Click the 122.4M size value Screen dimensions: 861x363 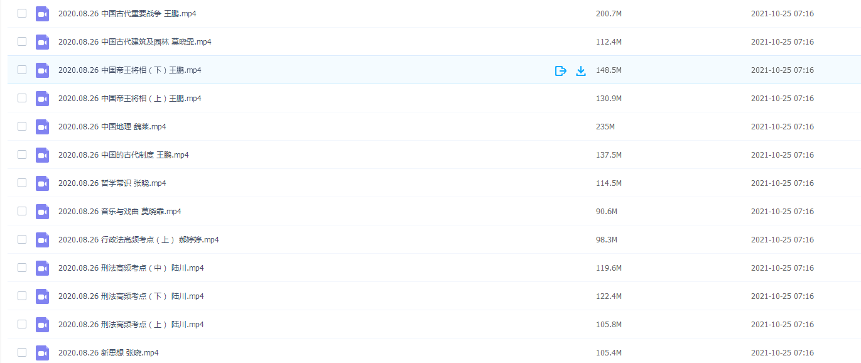609,296
